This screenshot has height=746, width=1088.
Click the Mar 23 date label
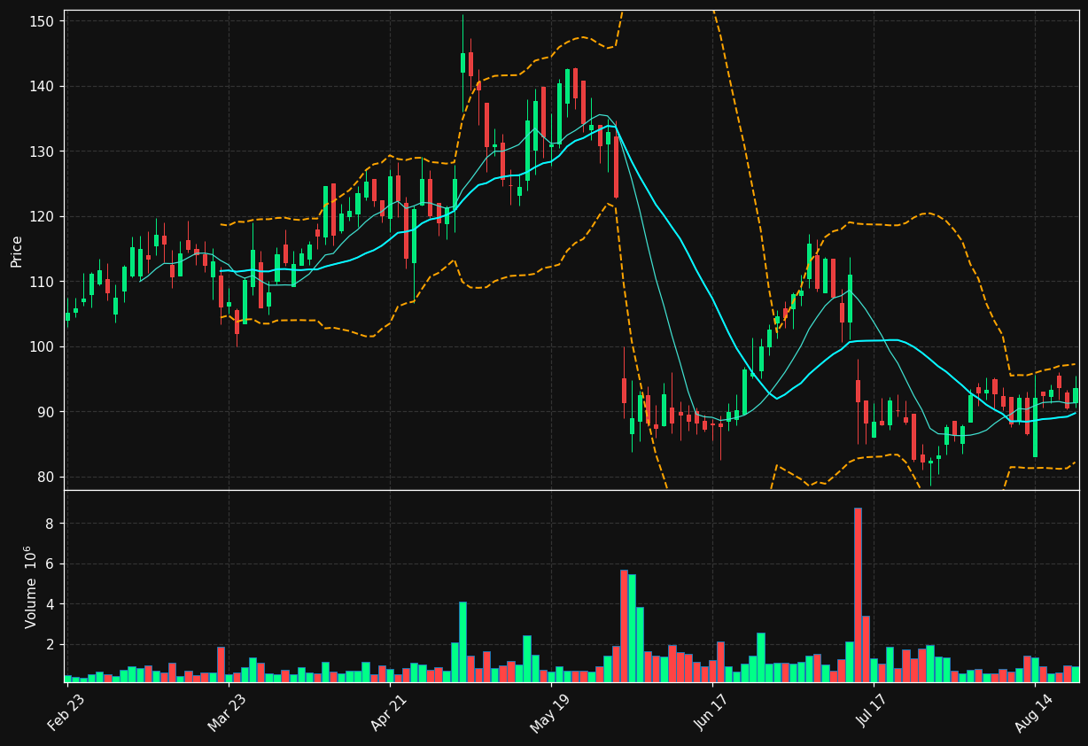(228, 711)
